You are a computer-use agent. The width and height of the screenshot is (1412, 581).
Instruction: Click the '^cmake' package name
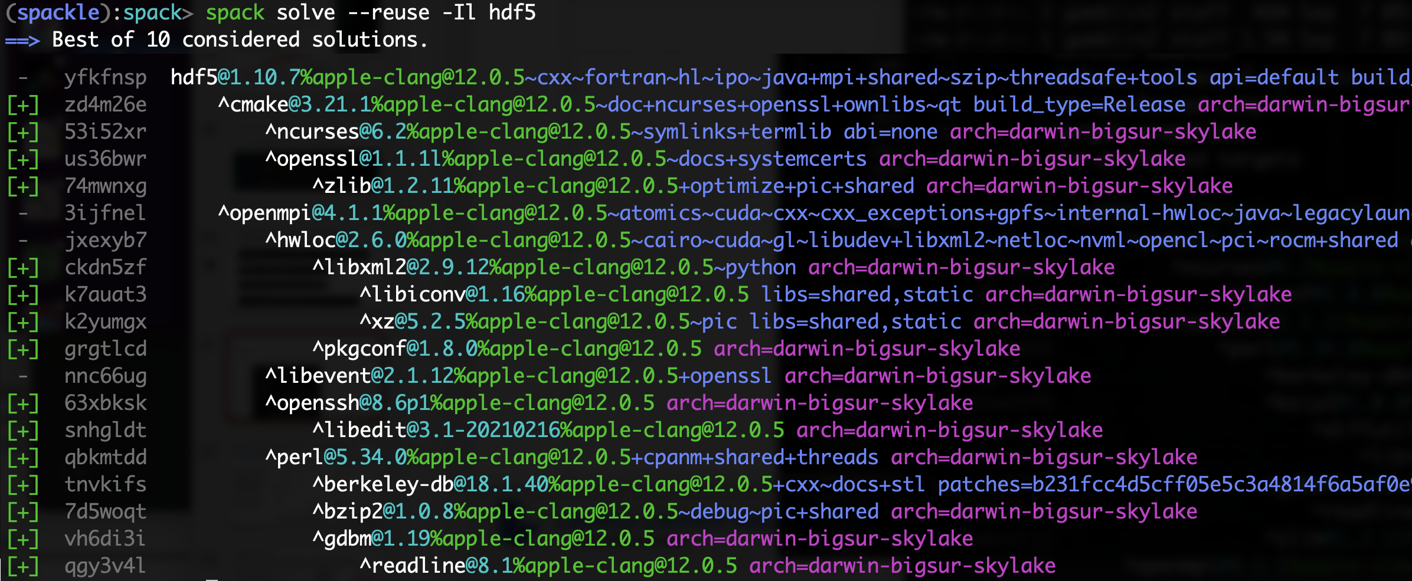253,104
